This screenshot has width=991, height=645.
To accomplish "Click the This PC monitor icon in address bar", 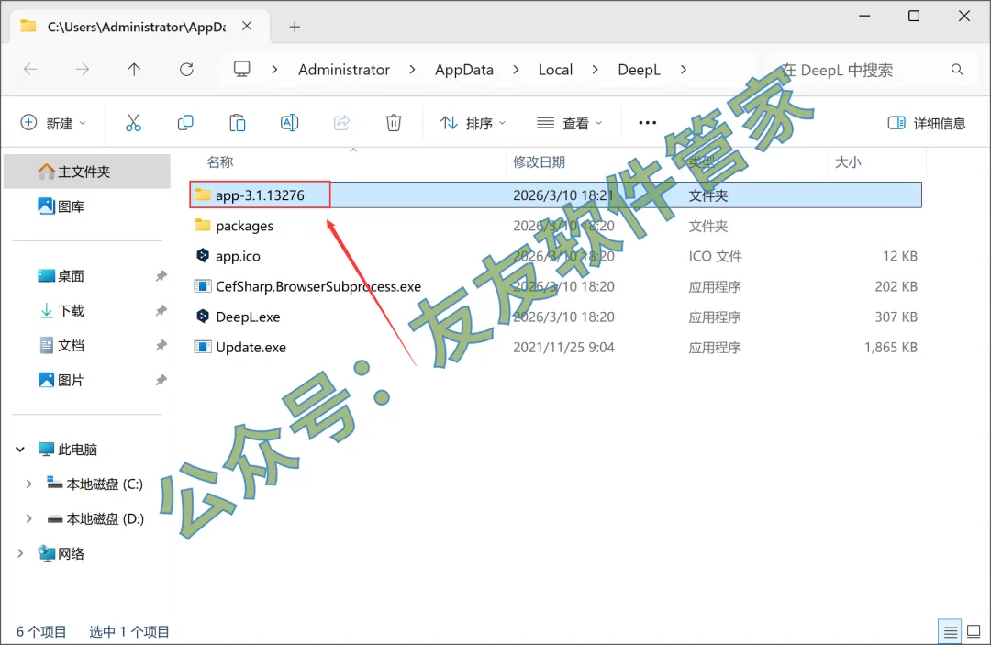I will point(241,69).
